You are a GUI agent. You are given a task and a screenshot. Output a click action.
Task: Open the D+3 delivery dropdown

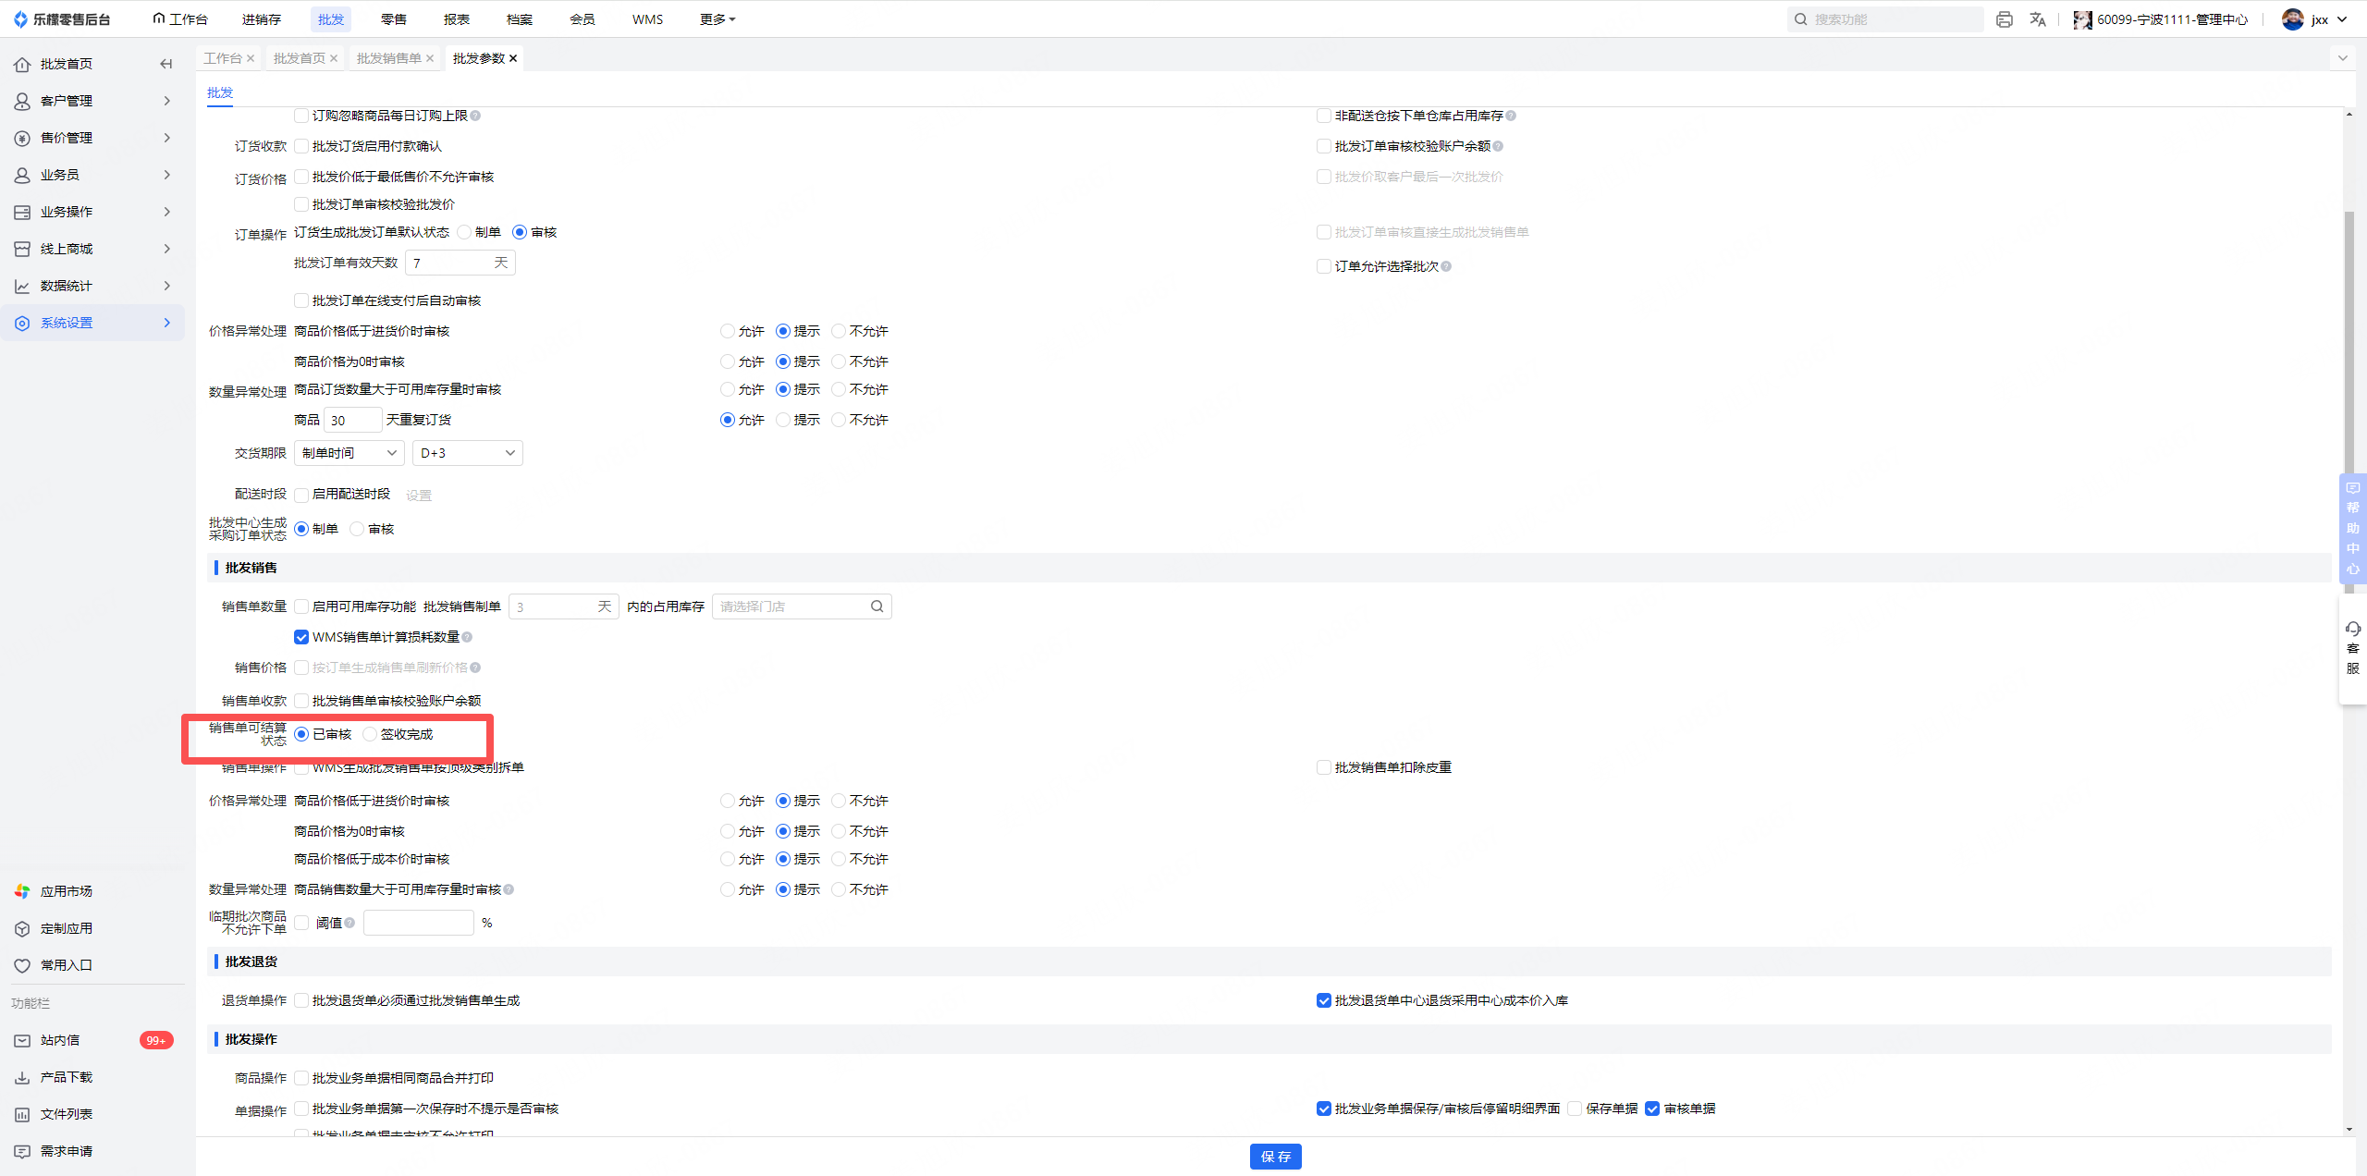coord(467,453)
